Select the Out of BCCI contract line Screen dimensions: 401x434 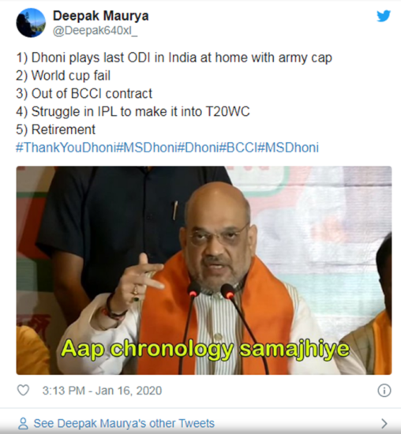84,94
